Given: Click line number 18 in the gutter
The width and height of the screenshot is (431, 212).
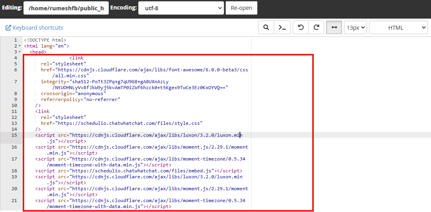Looking at the screenshot, I should click(14, 171).
